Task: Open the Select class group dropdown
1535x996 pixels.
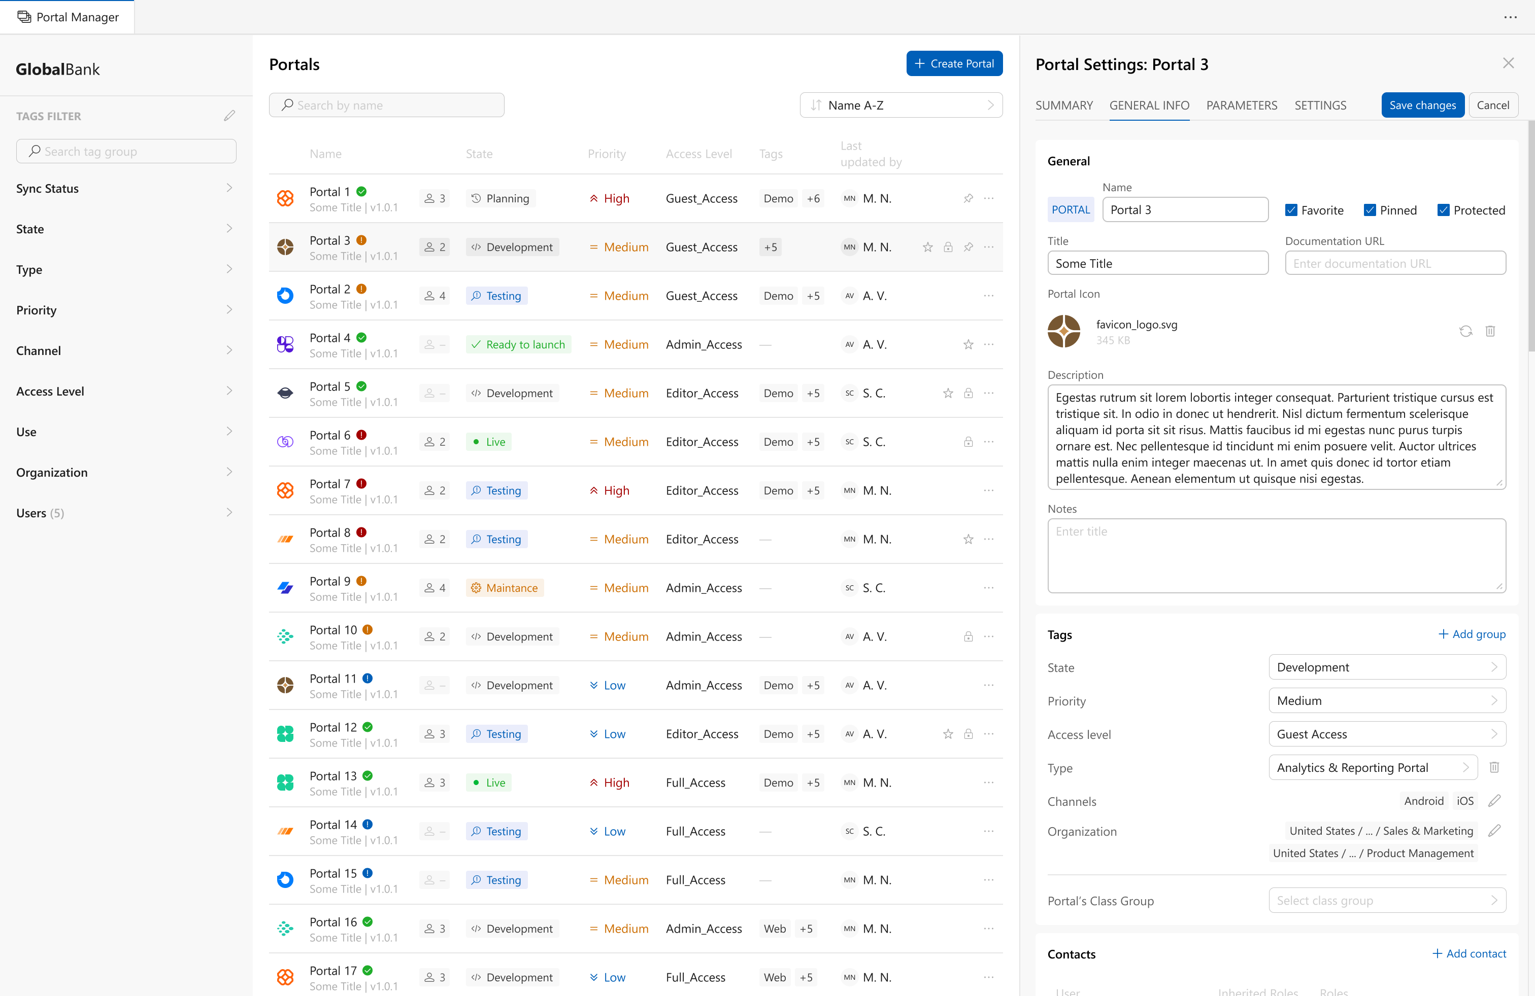Action: point(1387,901)
